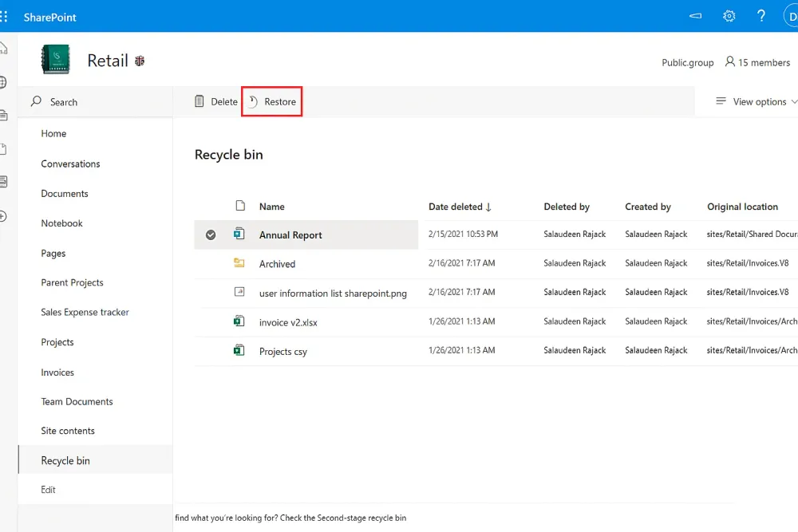Open the SharePoint app launcher waffle icon

point(6,16)
